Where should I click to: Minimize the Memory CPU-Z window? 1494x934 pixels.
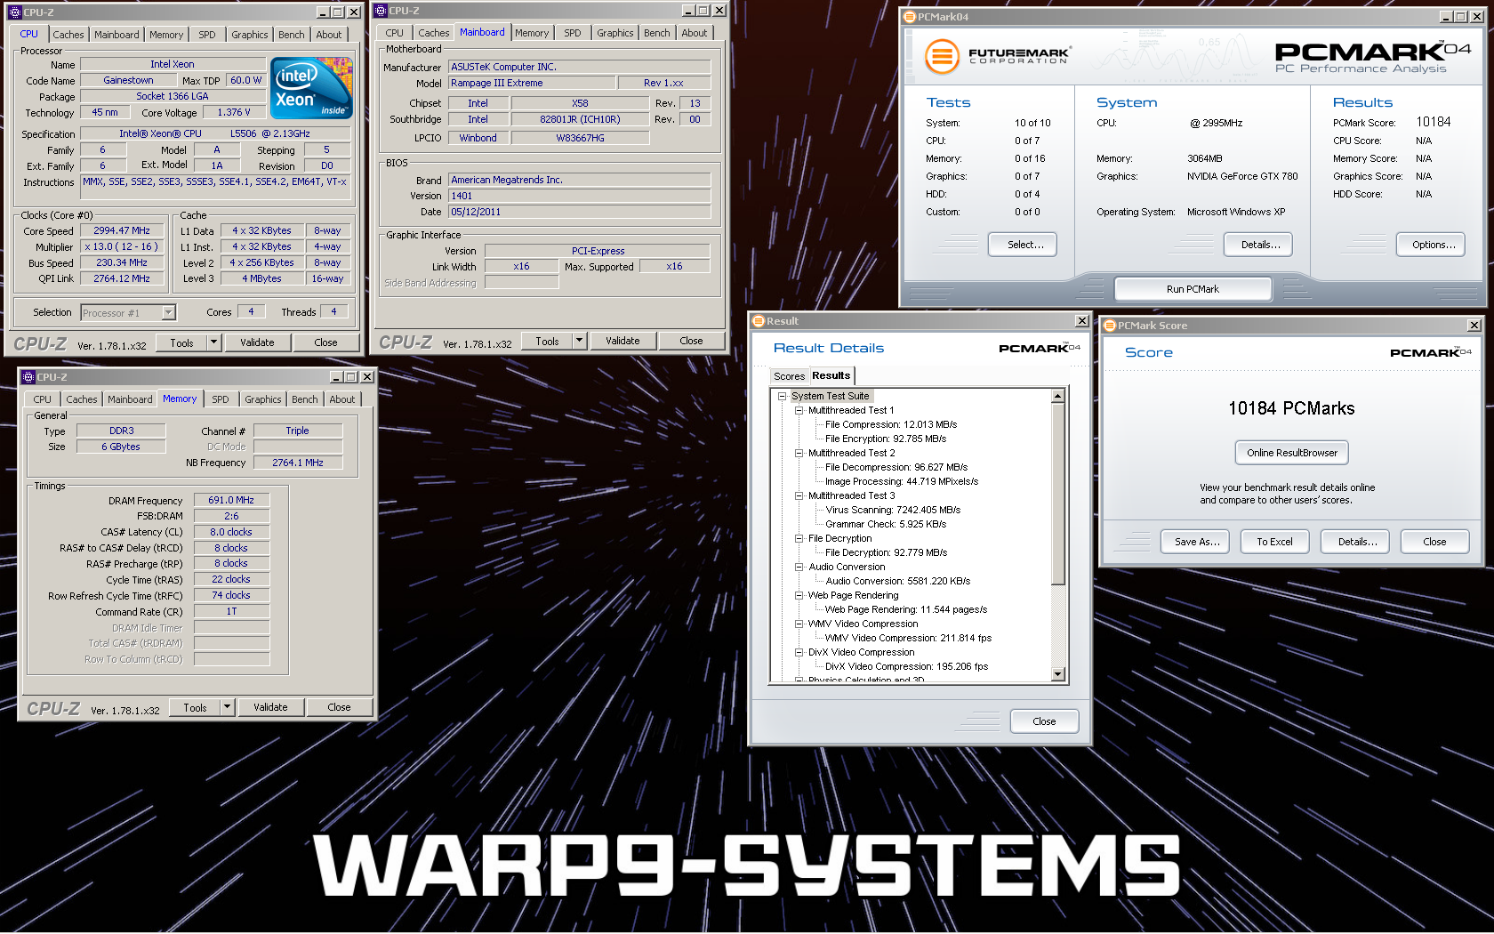(x=337, y=377)
